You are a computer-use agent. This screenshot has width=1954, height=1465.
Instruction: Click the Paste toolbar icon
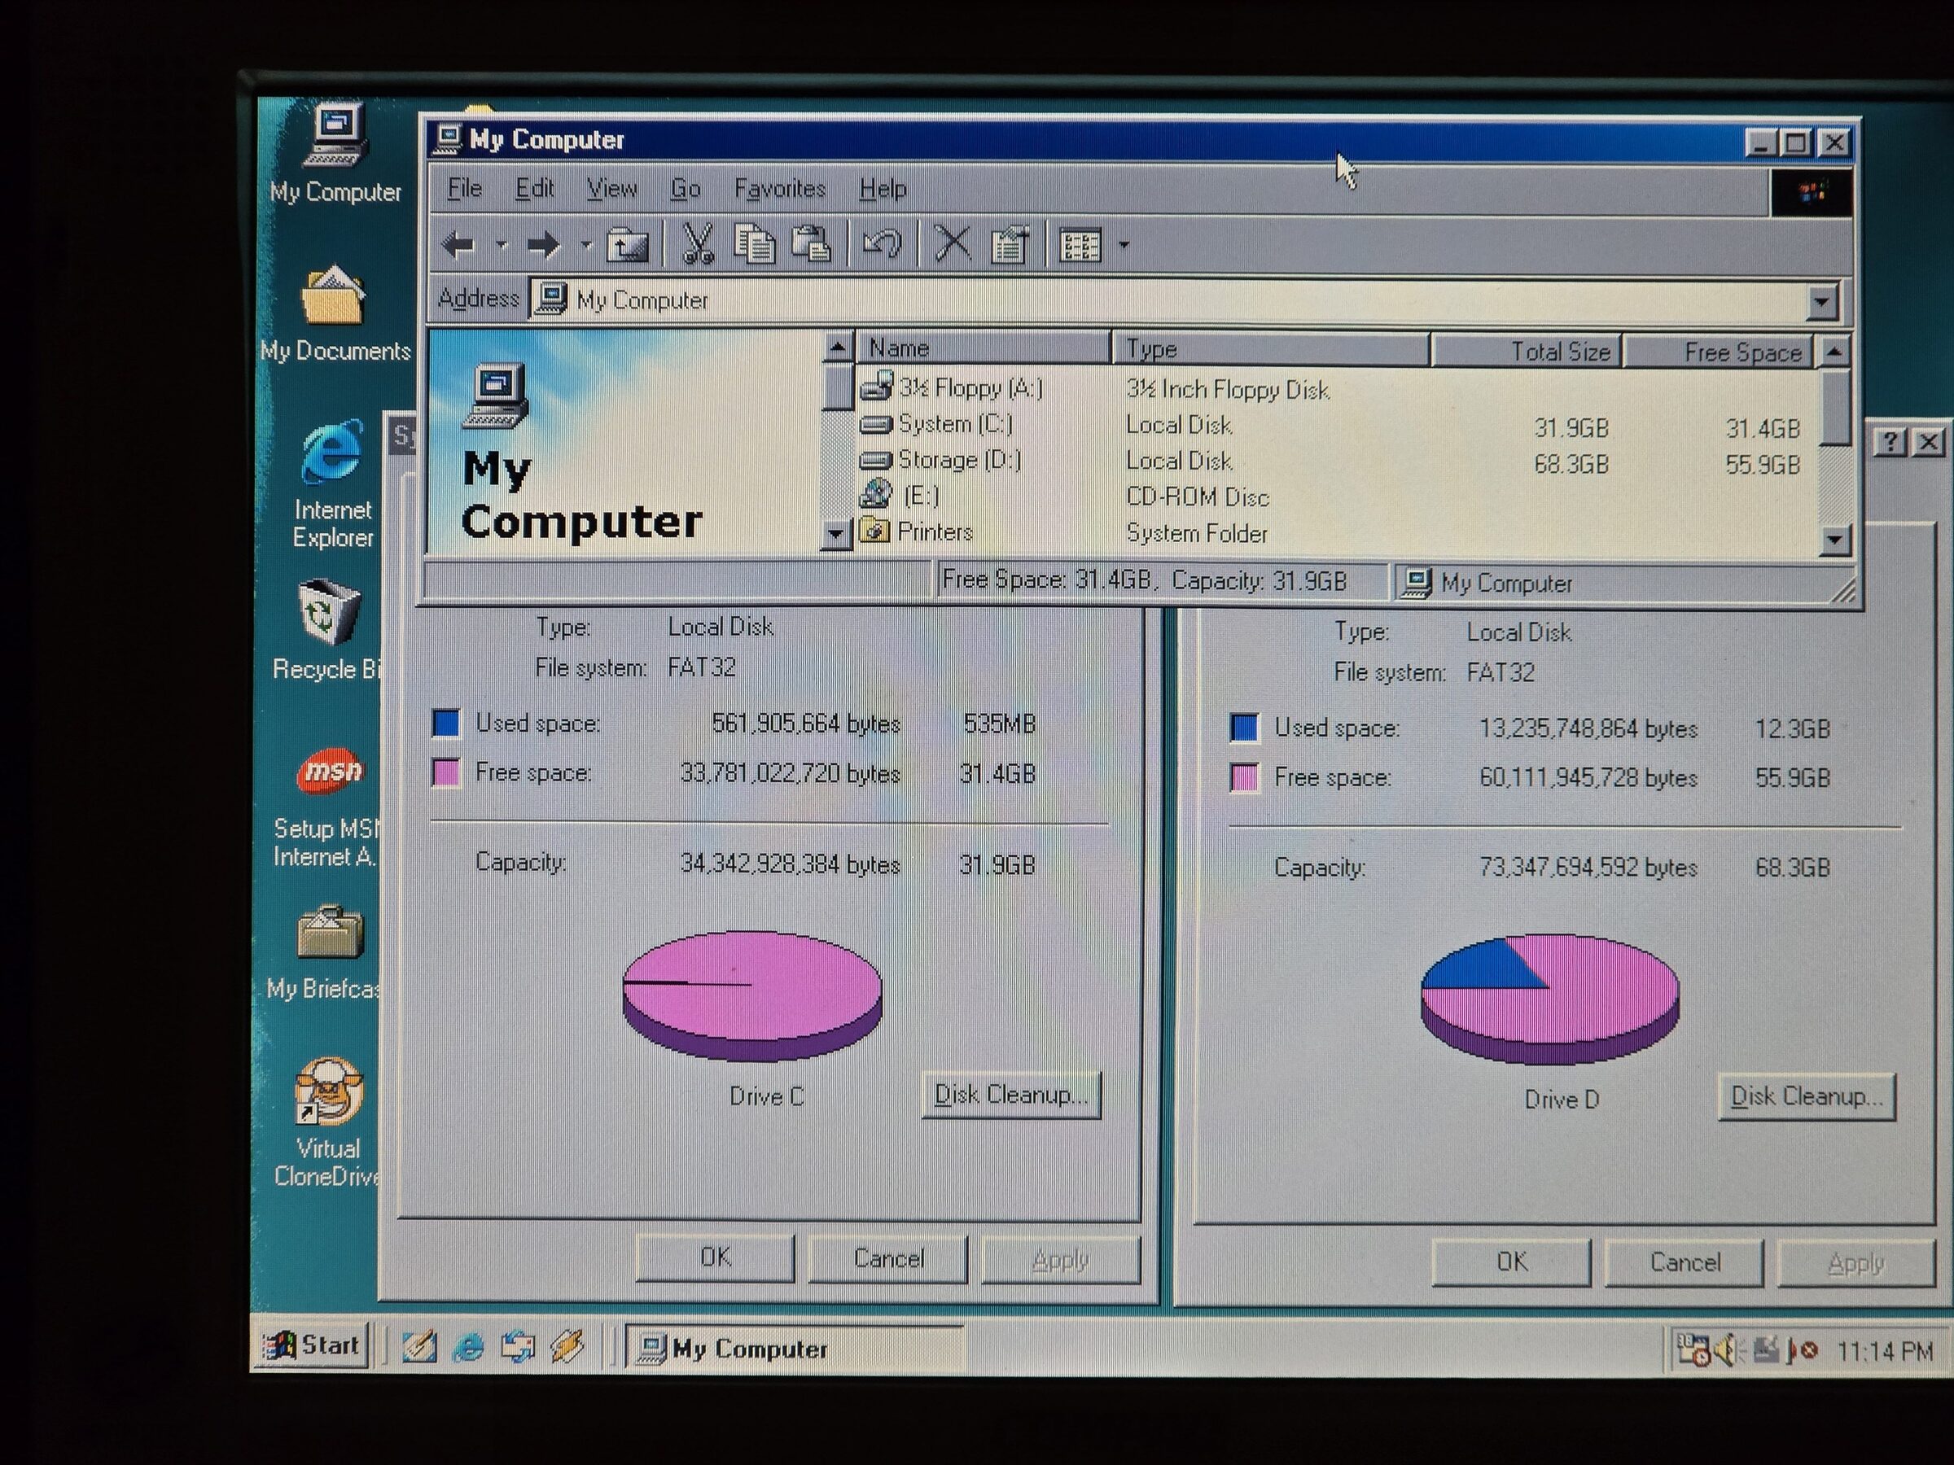click(811, 243)
